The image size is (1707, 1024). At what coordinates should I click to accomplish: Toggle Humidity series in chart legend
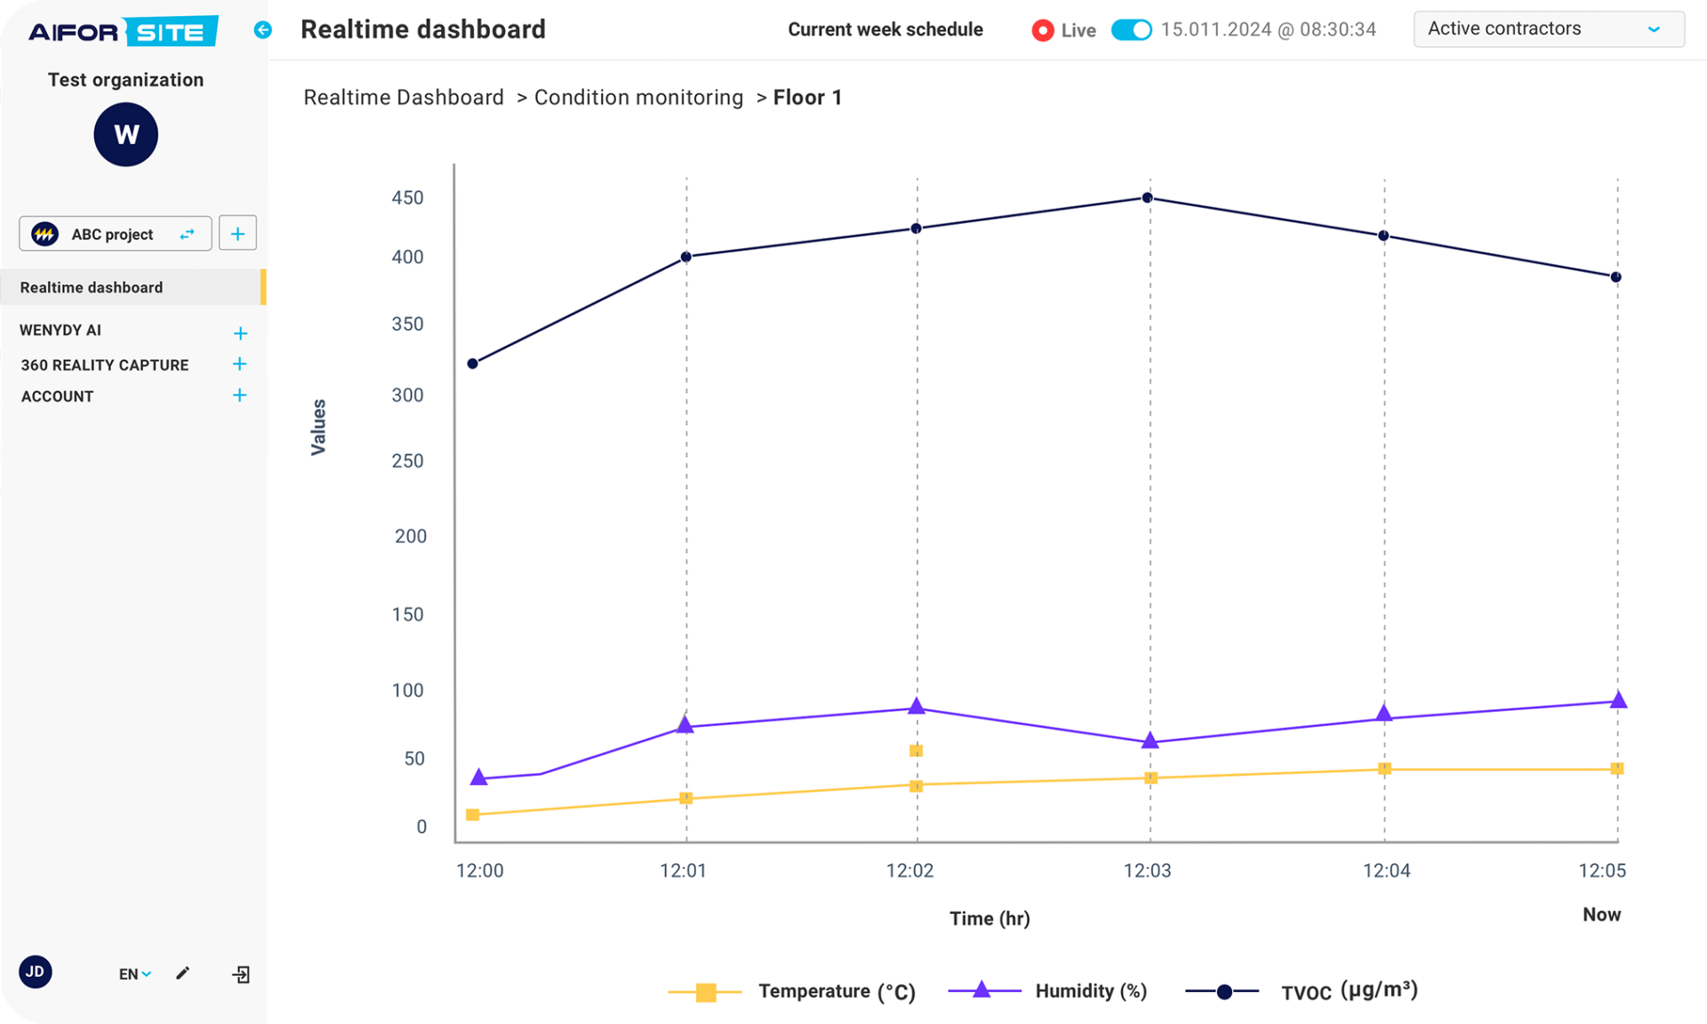coord(1047,990)
